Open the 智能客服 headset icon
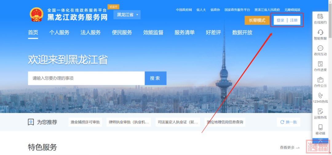Screen dimensions: 332x155 click(320, 32)
